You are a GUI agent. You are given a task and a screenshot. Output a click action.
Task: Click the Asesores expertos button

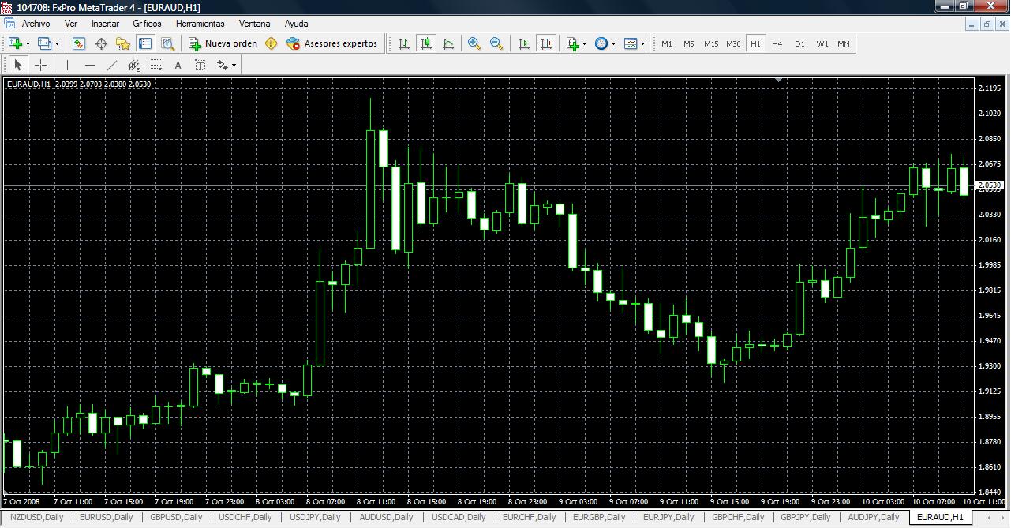pos(331,43)
